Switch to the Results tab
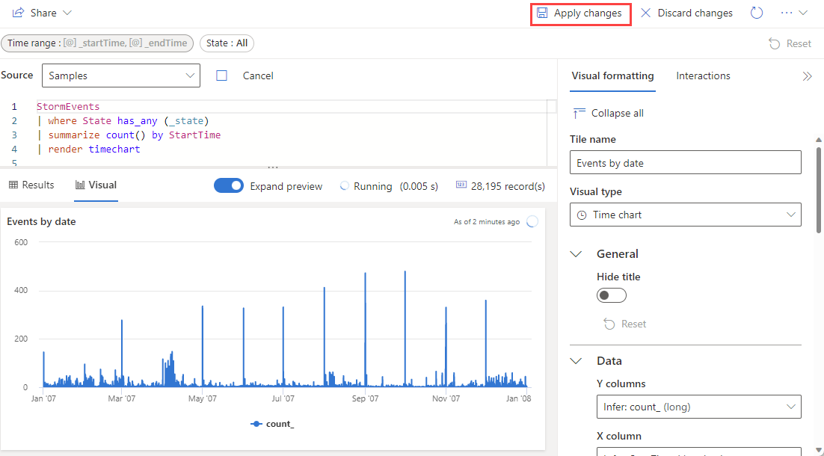 pyautogui.click(x=31, y=185)
